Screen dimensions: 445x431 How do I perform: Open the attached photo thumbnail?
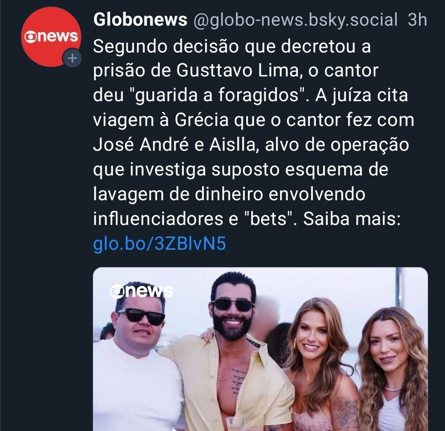tap(260, 349)
